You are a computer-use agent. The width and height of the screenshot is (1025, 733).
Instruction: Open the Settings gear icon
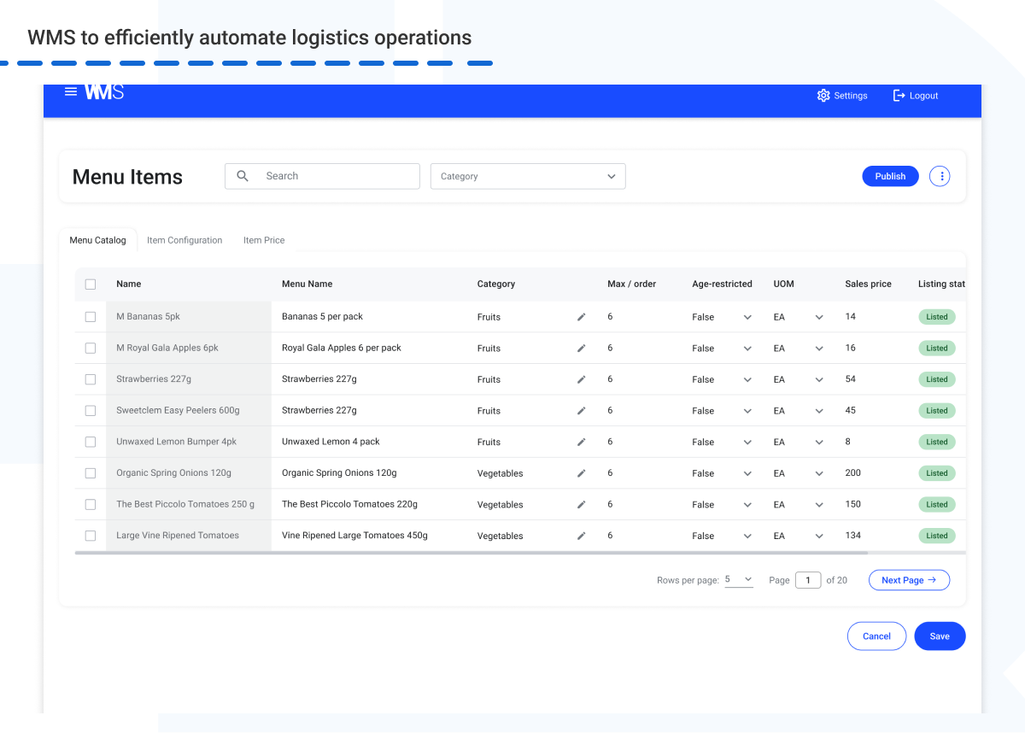pyautogui.click(x=823, y=95)
